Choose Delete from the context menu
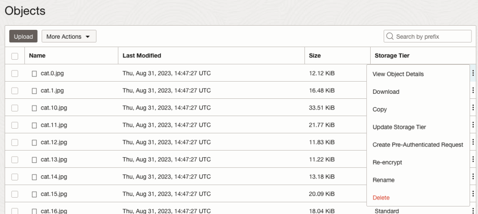Viewport: 478px width, 214px height. [381, 198]
